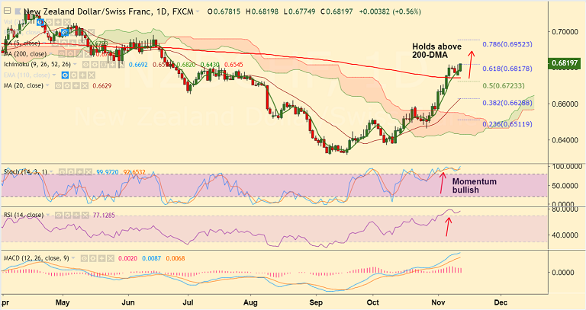Remove the EMA (110, close) indicator
The height and width of the screenshot is (310, 586).
coord(92,75)
